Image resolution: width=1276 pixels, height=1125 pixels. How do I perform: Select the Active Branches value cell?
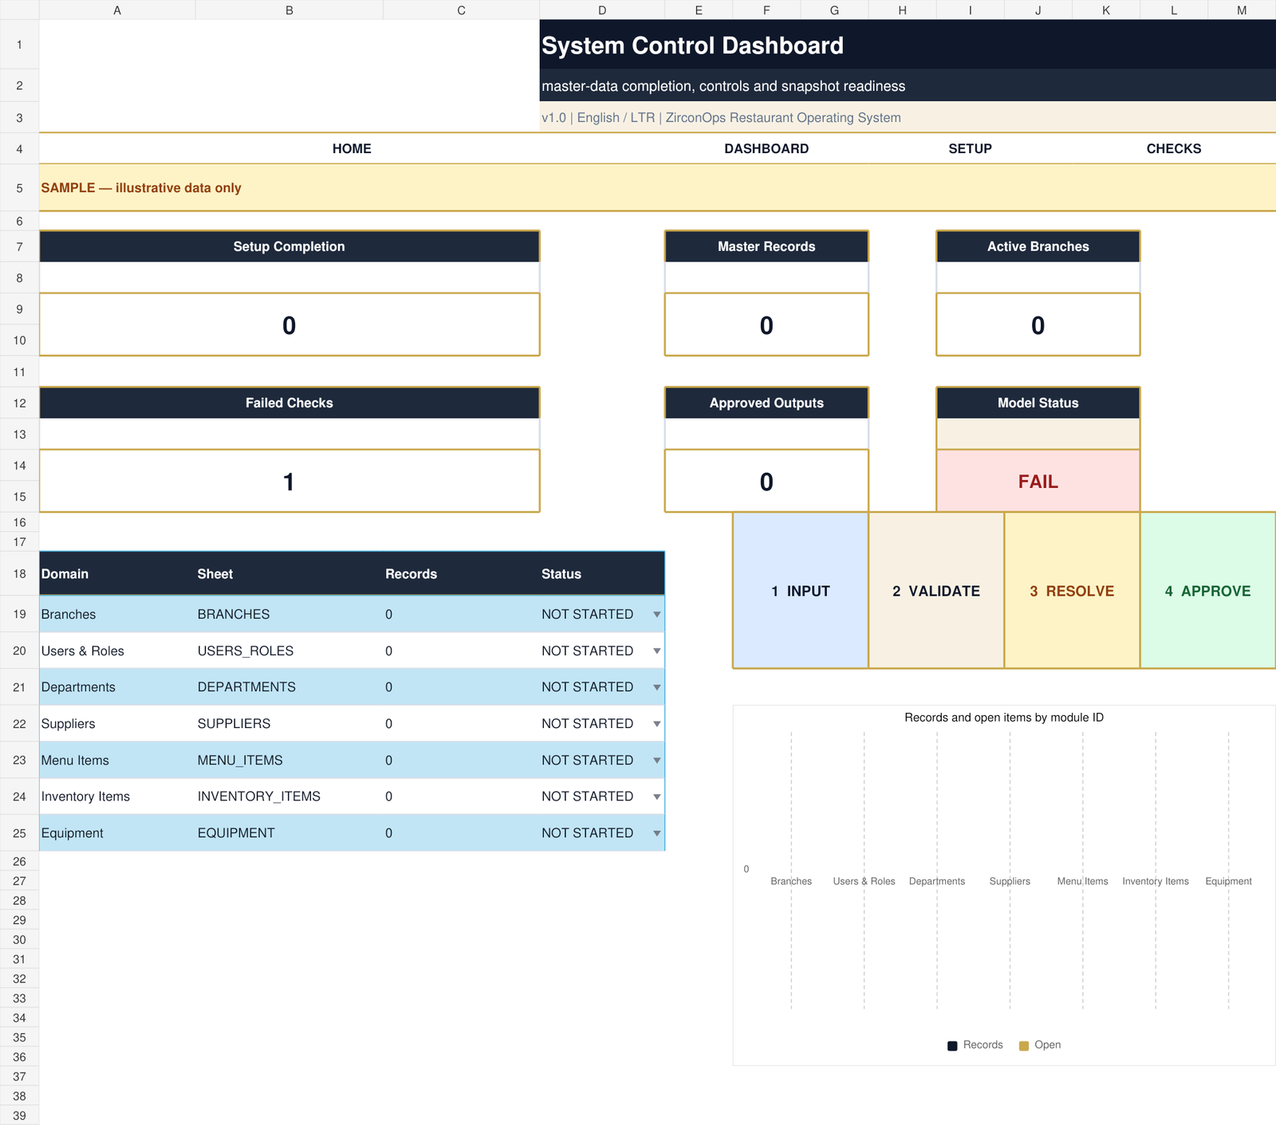click(x=1038, y=325)
